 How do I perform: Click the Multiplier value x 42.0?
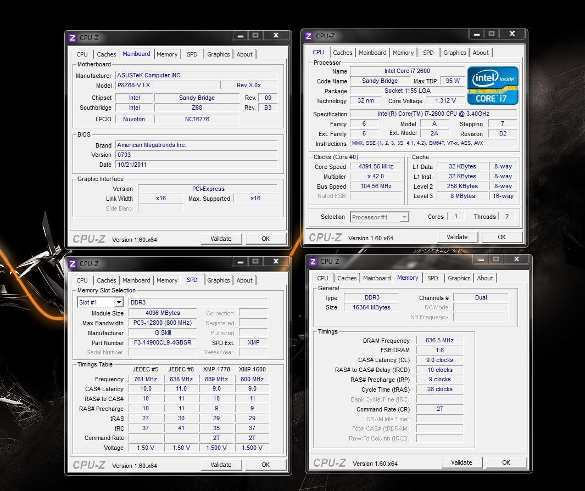pyautogui.click(x=376, y=177)
